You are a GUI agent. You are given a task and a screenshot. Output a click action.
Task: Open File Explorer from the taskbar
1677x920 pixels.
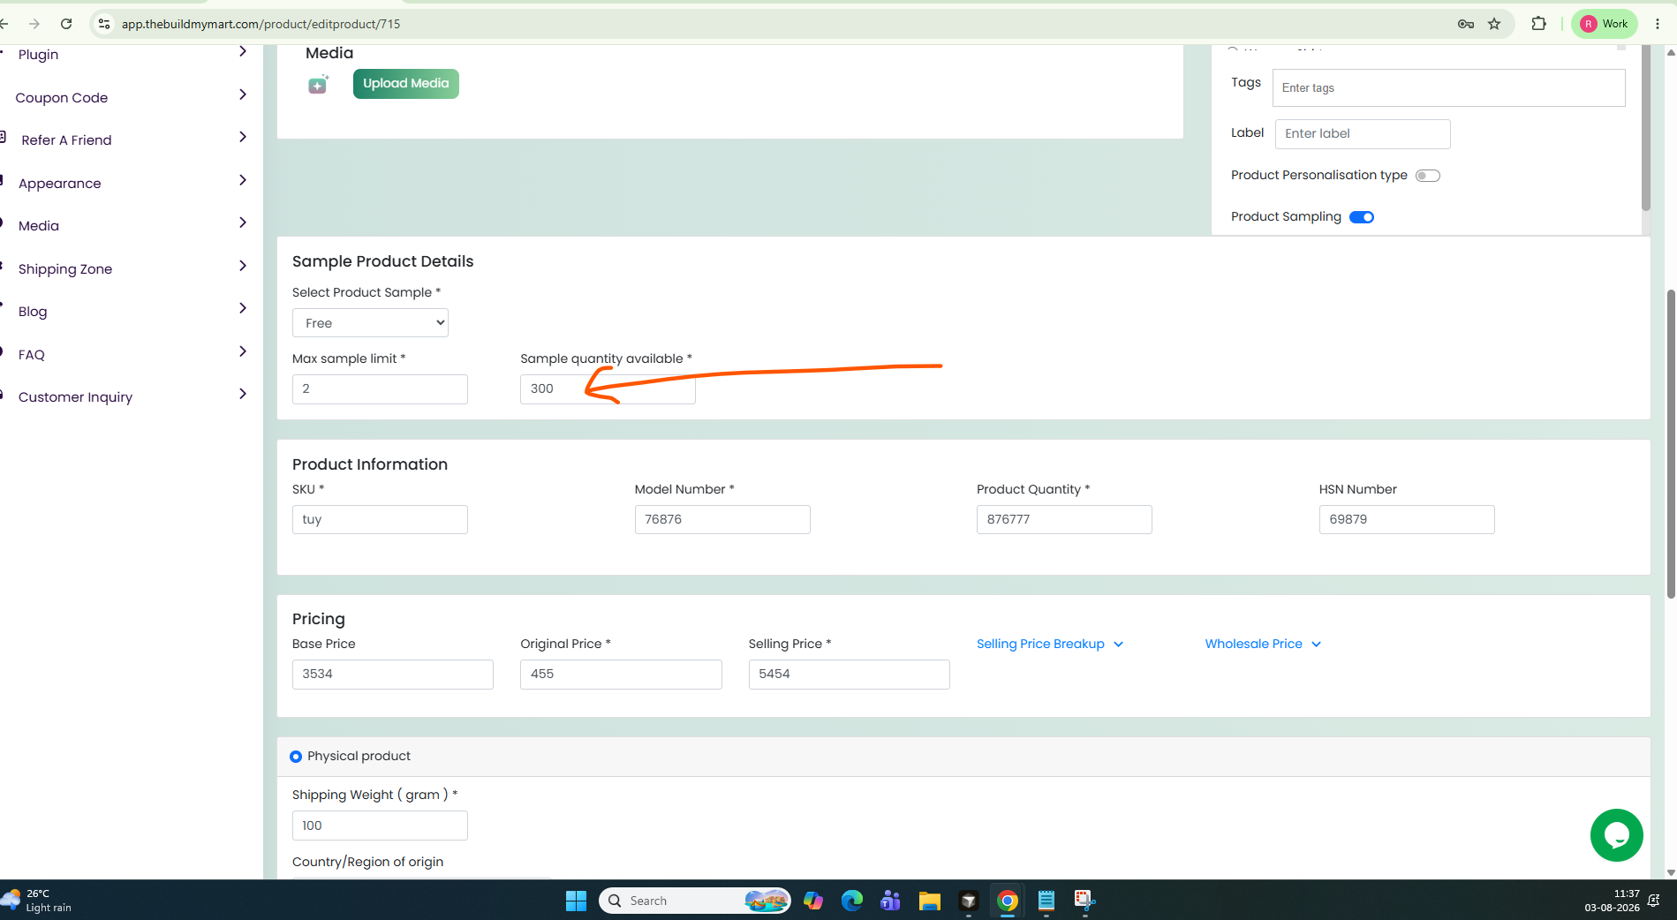pos(930,901)
